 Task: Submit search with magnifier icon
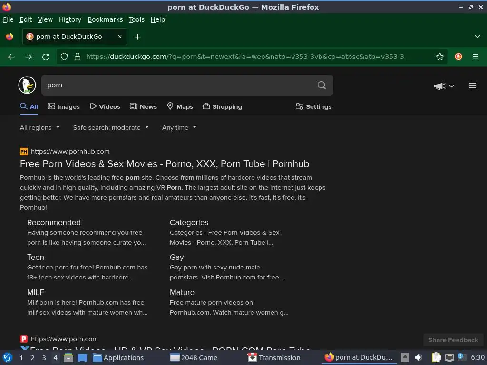coord(321,85)
